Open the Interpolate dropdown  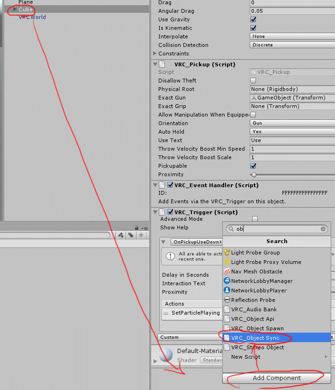pos(292,36)
